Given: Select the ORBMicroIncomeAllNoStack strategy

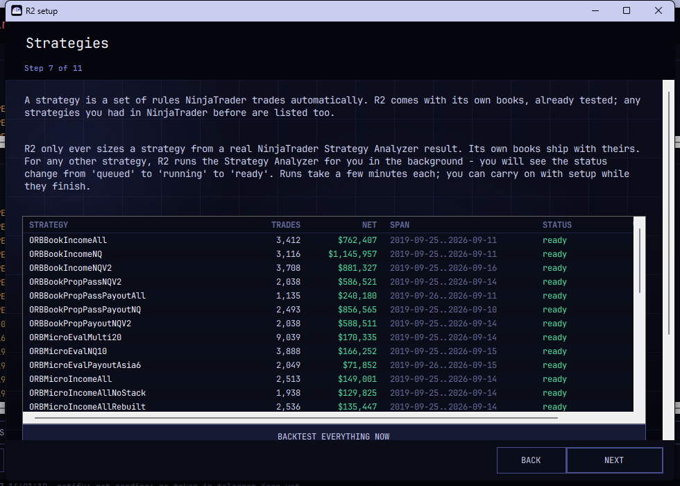Looking at the screenshot, I should coord(87,393).
